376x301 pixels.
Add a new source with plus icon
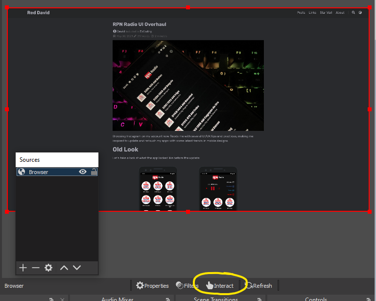23,268
